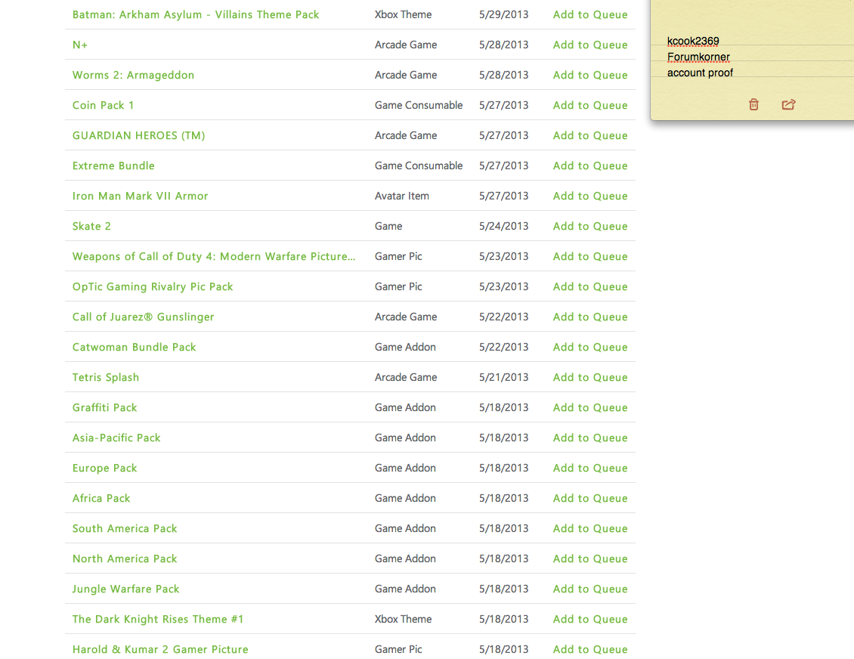Viewport: 854px width, 659px height.
Task: Open Catwoman Bundle Pack link
Action: click(134, 347)
